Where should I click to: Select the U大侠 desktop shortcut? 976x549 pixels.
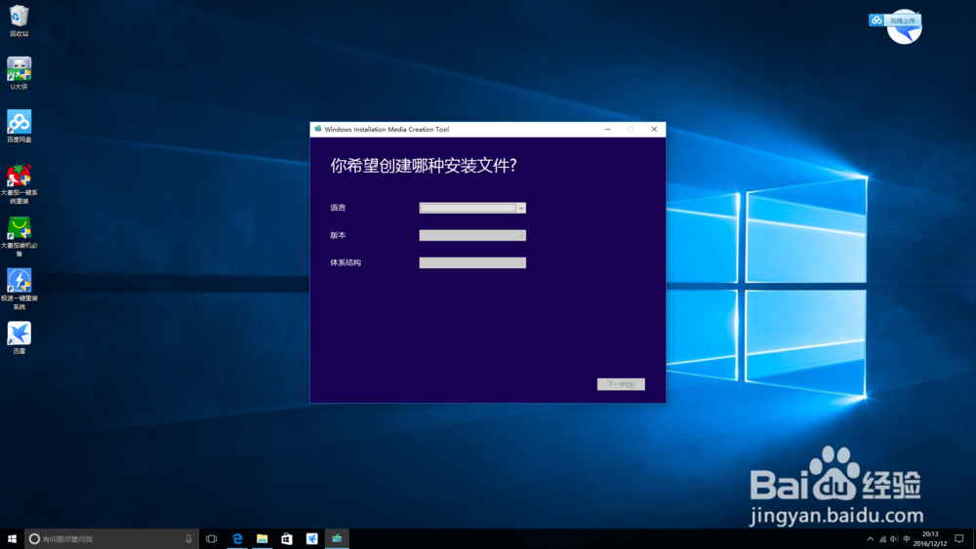(20, 73)
